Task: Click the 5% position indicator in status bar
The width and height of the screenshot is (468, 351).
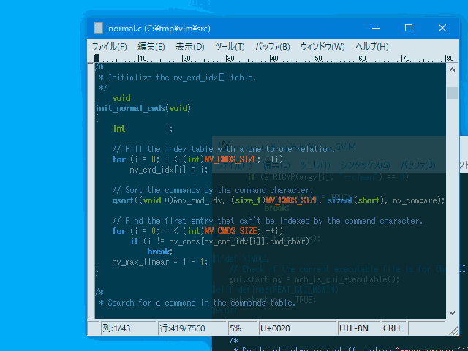Action: pyautogui.click(x=242, y=328)
